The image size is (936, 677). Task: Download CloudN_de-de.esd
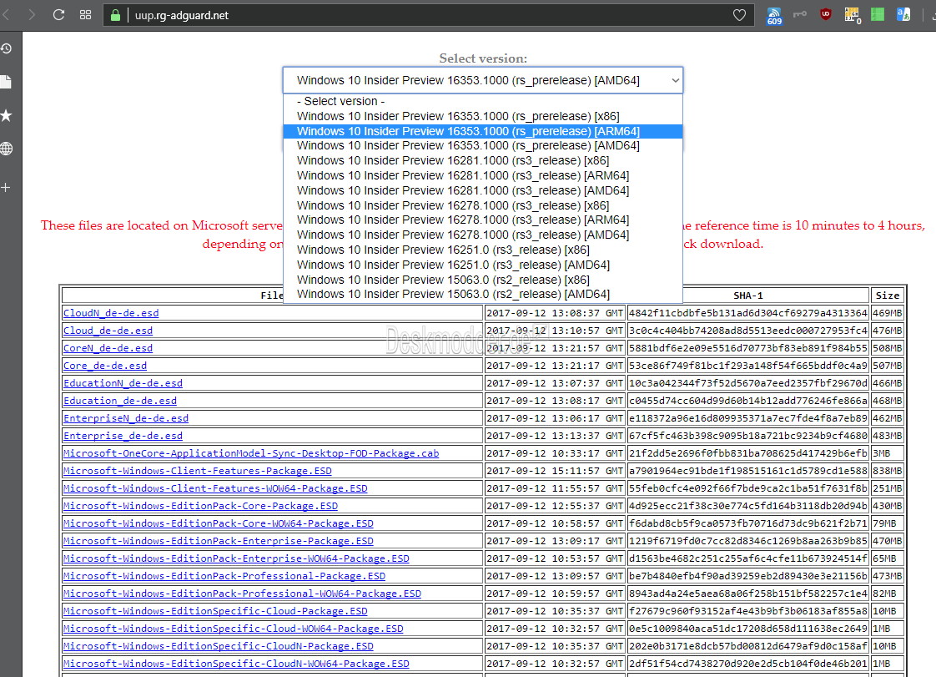pos(111,313)
